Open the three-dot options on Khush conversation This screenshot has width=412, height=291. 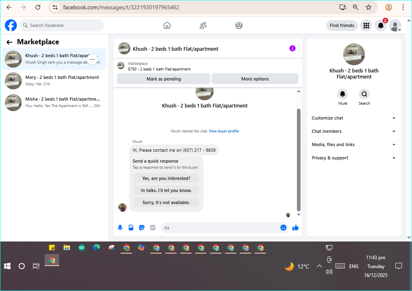pos(92,60)
